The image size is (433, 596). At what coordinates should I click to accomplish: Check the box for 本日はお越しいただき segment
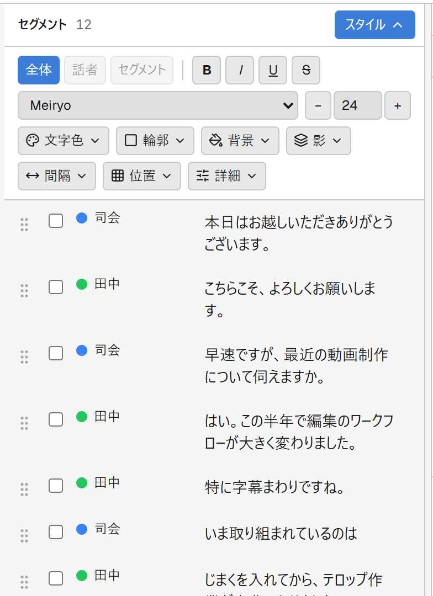pos(56,221)
